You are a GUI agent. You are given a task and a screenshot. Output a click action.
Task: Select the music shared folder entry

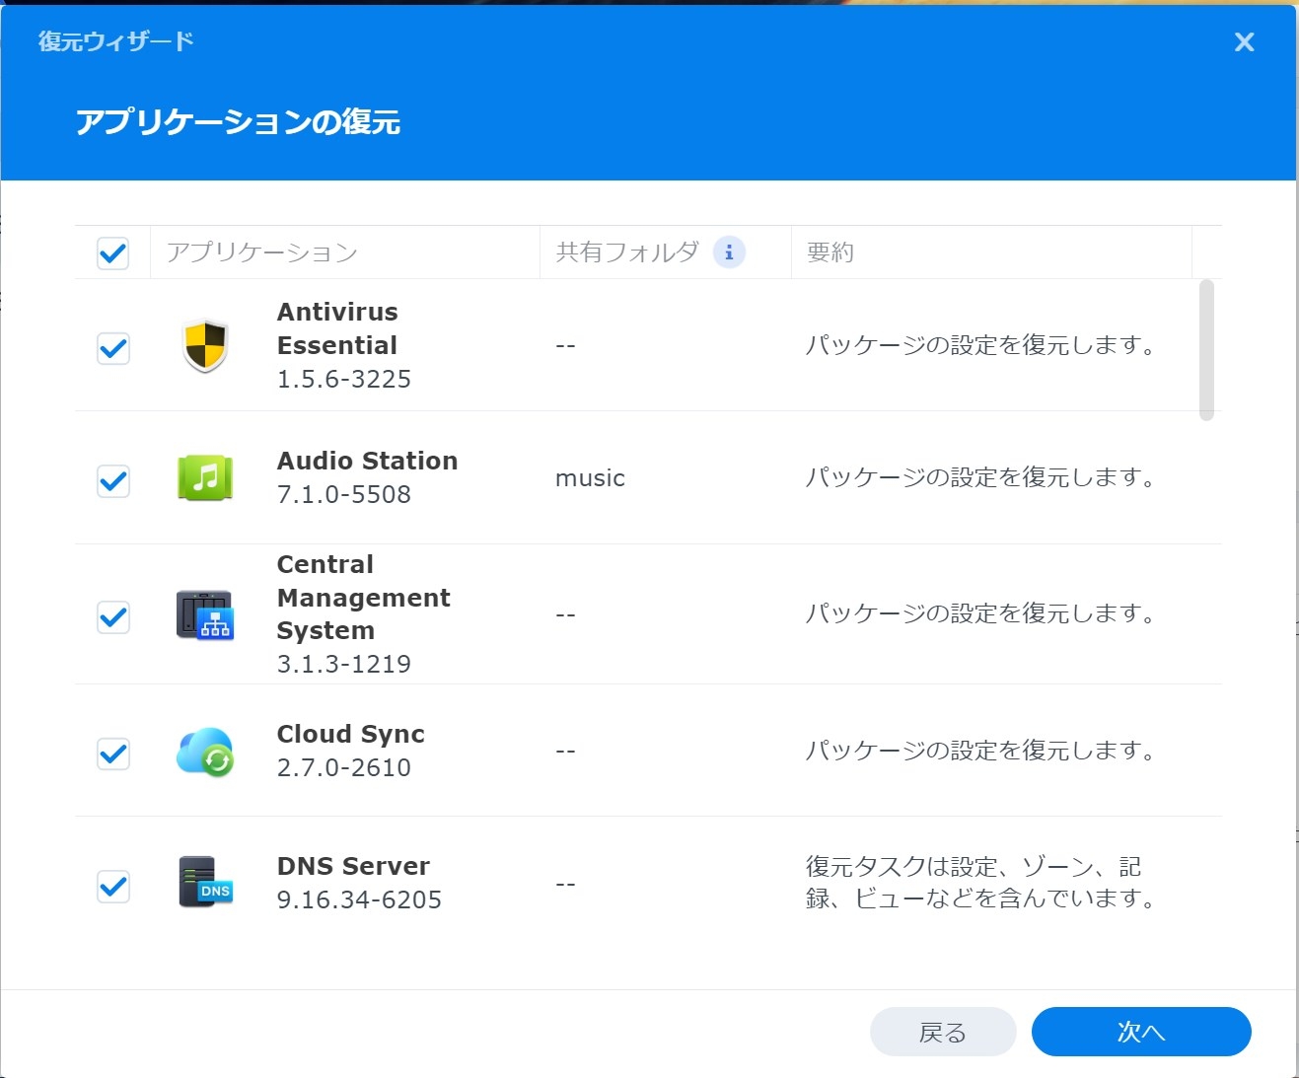[x=590, y=478]
